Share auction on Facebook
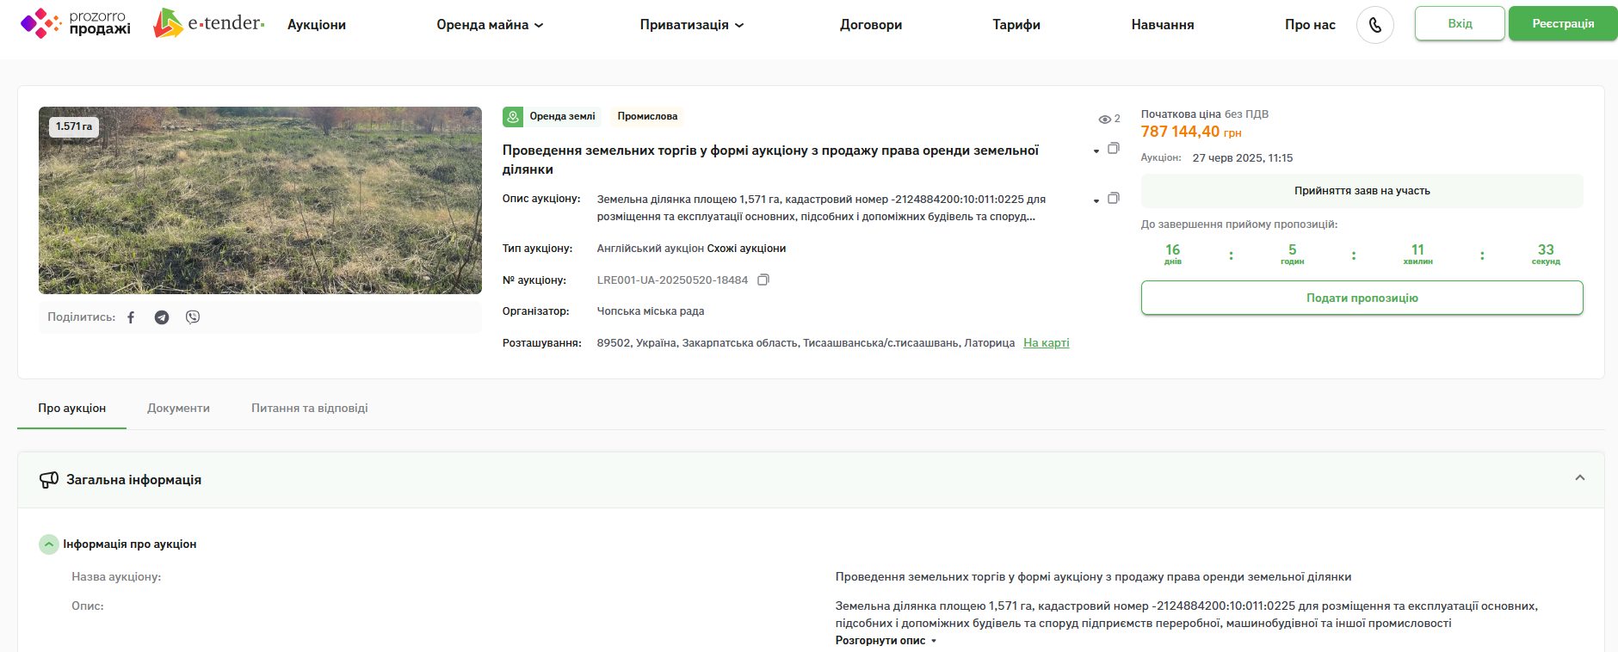Screen dimensions: 1618x652 131,317
